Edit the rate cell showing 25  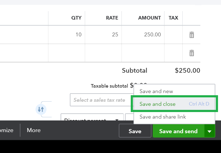[103, 35]
